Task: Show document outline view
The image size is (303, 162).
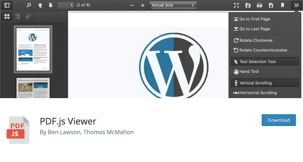Action: [18, 17]
